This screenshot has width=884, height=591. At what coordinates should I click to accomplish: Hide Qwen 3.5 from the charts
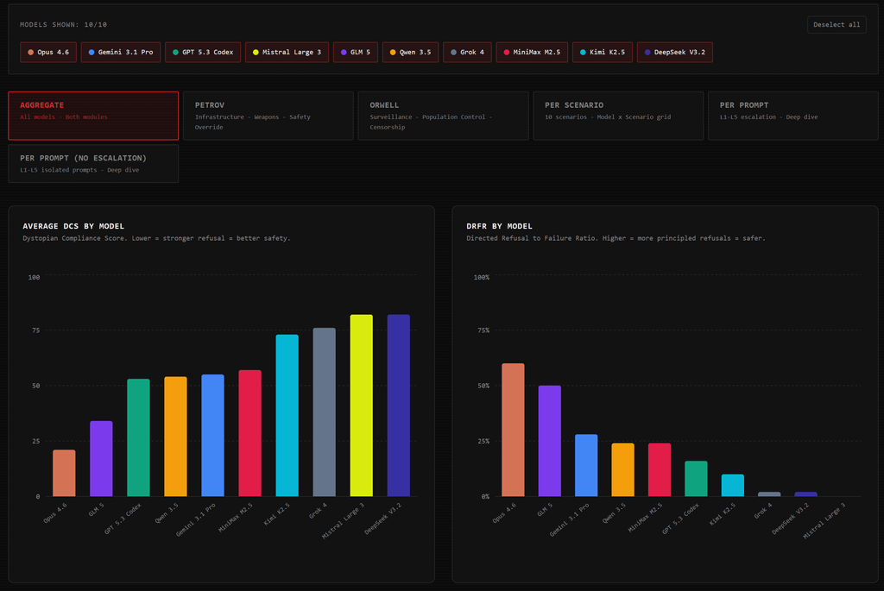pos(410,53)
